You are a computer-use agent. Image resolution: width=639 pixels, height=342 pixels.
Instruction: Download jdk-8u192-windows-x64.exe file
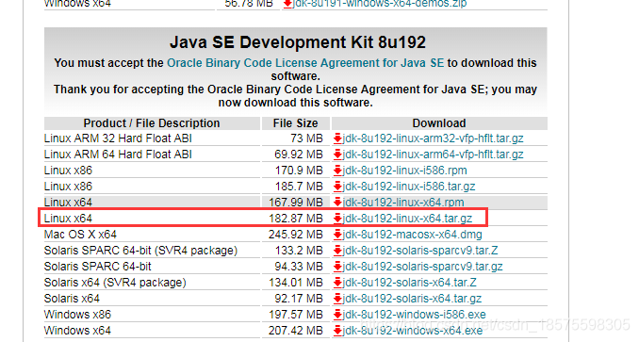[x=413, y=330]
